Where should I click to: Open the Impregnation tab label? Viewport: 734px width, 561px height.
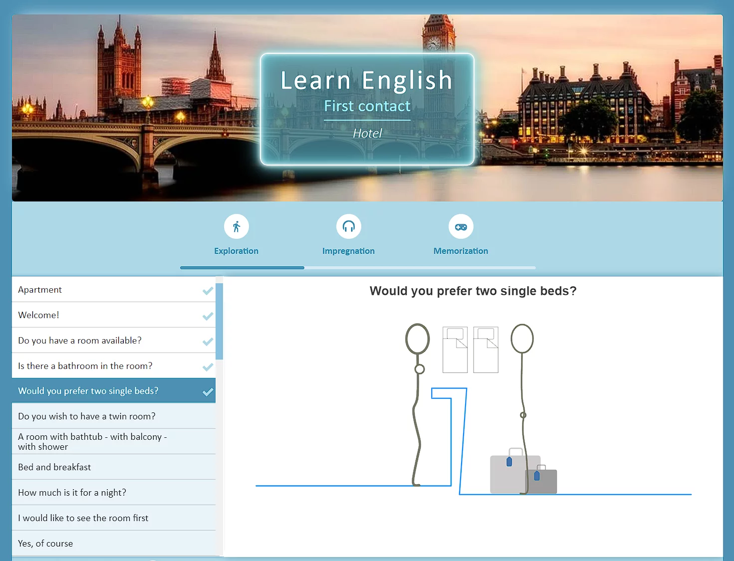(x=348, y=251)
